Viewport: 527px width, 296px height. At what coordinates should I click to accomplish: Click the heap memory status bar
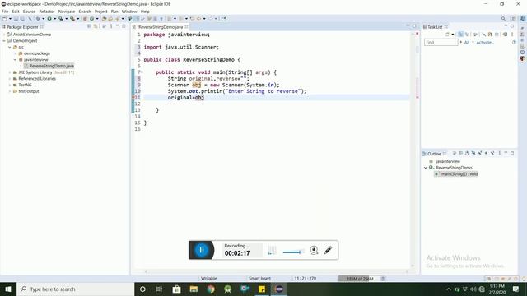[359, 279]
